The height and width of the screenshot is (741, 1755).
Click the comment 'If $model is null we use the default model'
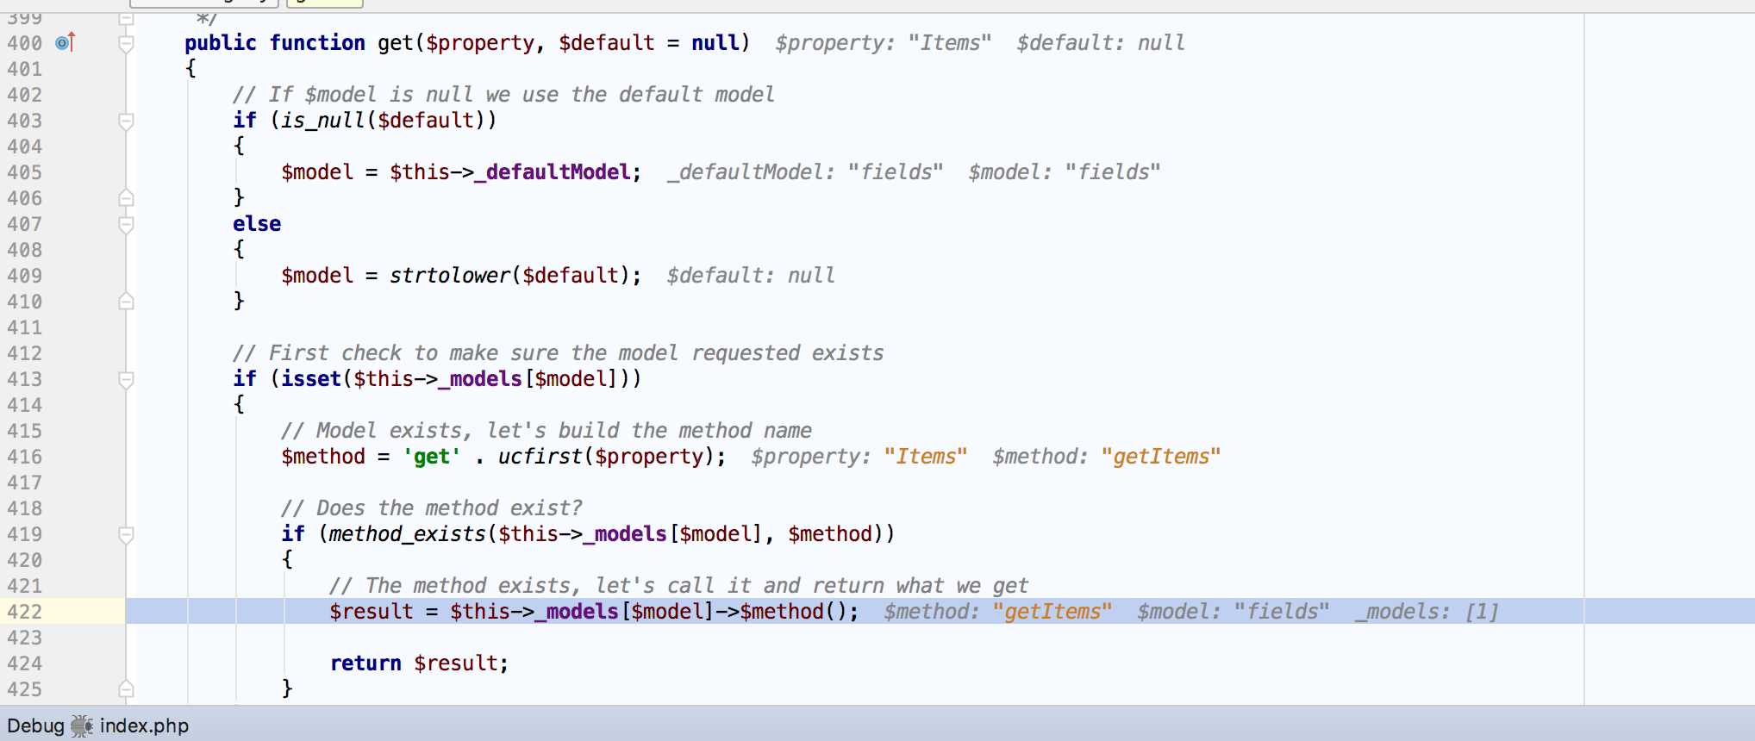(503, 95)
